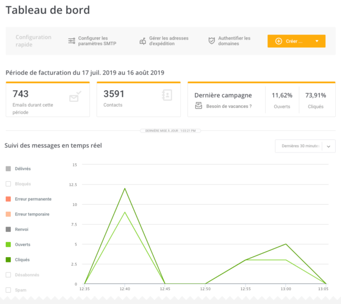Enable the Désabonnés series checkbox
Image resolution: width=341 pixels, height=304 pixels.
(x=9, y=275)
